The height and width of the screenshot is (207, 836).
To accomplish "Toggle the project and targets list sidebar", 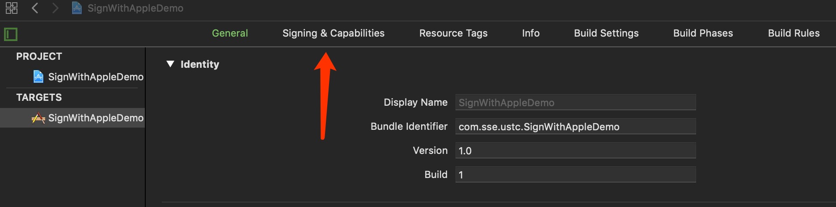I will coord(11,34).
